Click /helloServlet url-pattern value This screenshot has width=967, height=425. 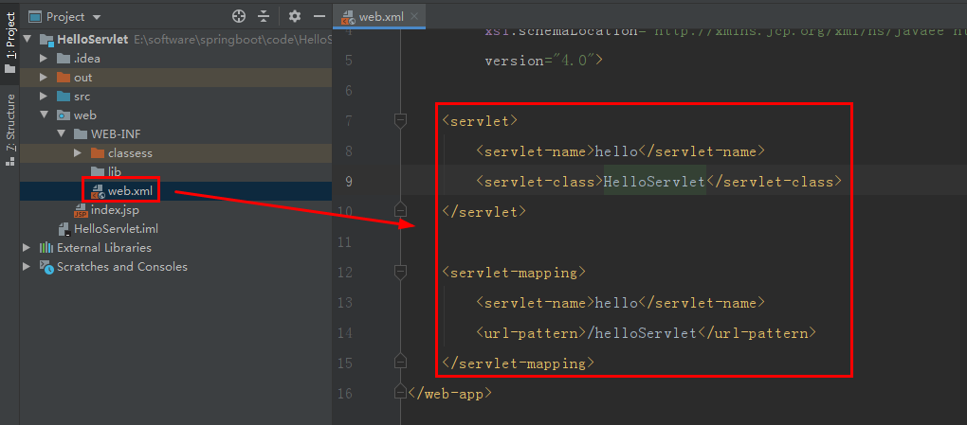click(x=643, y=333)
